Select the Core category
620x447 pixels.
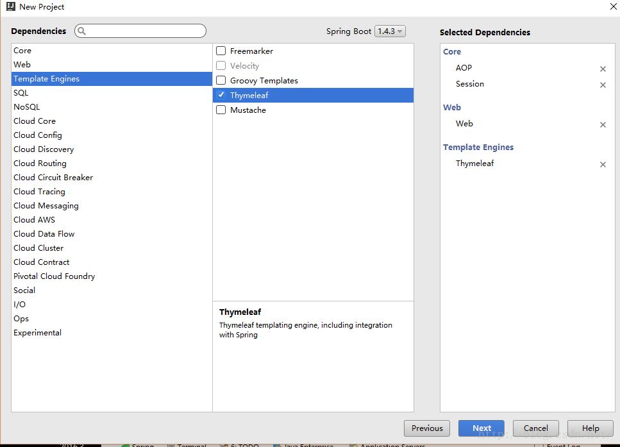[x=112, y=51]
